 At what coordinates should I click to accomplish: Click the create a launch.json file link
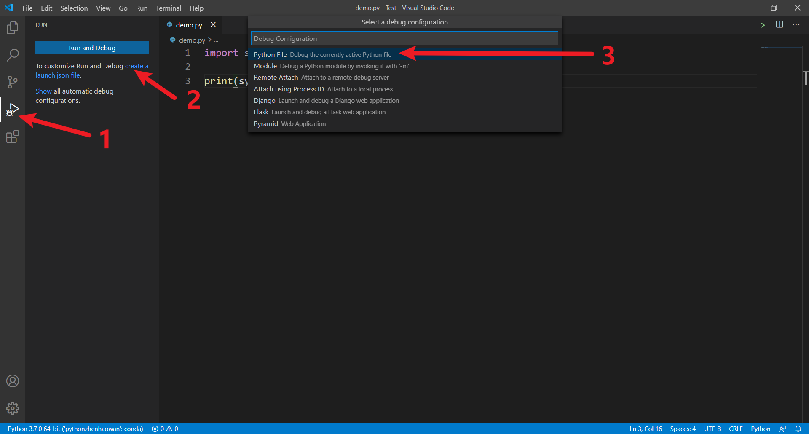click(137, 66)
